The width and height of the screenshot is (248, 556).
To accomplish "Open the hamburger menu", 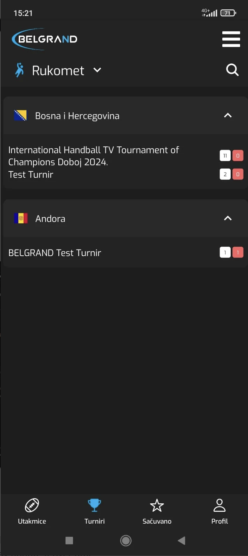I will point(231,39).
